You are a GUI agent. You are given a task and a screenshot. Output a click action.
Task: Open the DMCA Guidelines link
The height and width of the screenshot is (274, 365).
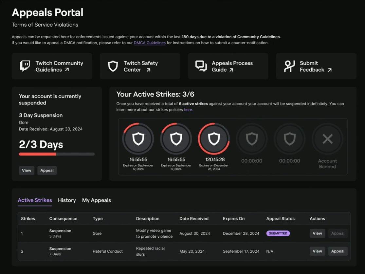(x=150, y=43)
